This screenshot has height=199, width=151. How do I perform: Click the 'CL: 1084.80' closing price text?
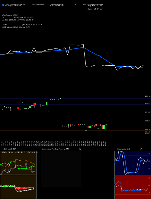(x=57, y=5)
